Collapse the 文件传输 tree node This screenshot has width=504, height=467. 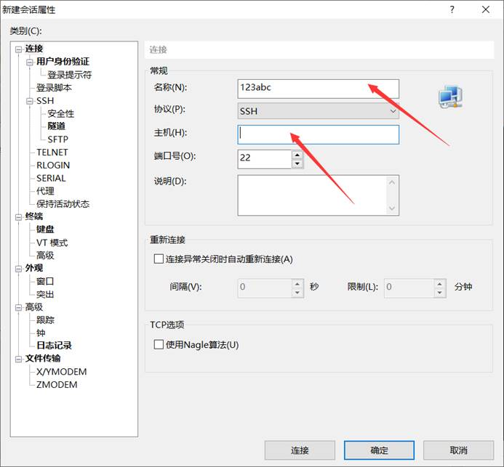coord(18,359)
